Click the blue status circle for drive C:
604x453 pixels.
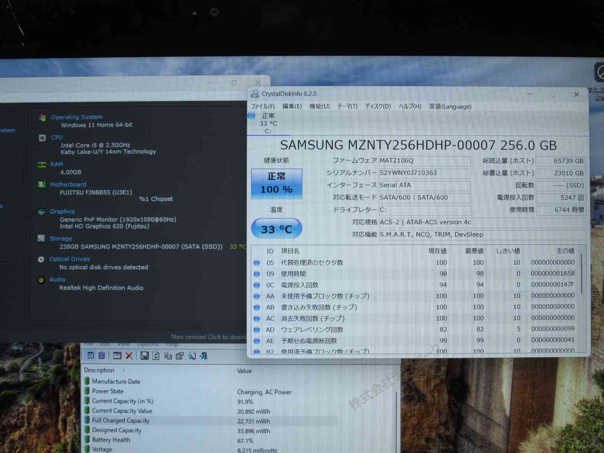(x=251, y=116)
